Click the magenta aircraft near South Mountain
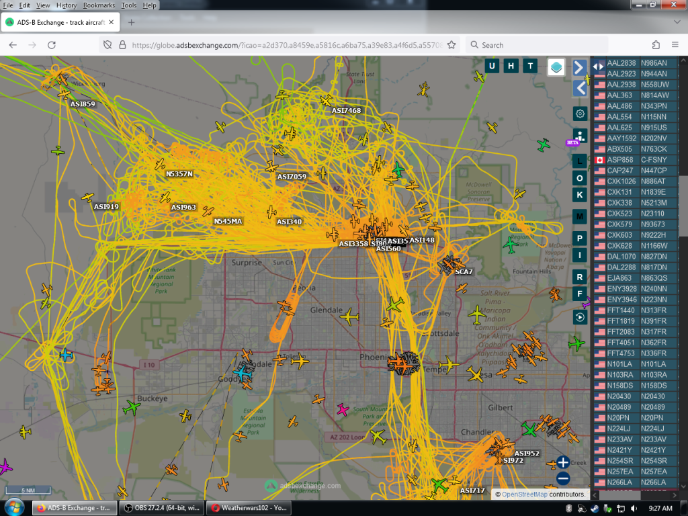 pyautogui.click(x=343, y=410)
